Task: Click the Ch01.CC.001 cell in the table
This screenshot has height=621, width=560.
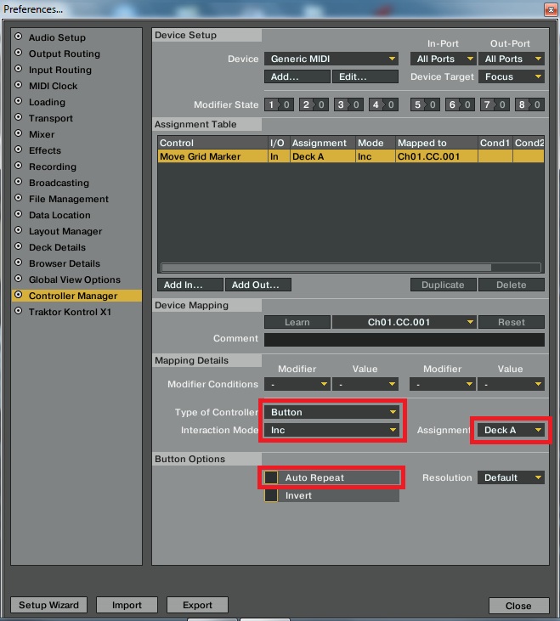Action: pyautogui.click(x=437, y=156)
